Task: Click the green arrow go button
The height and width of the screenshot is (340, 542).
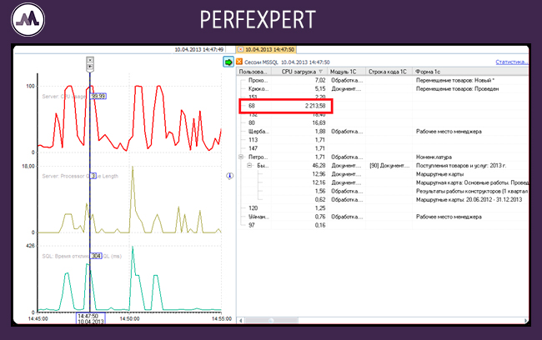Action: coord(228,62)
